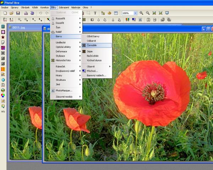This screenshot has height=170, width=213.
Task: Expand the Rámeček submenu
Action: click(x=66, y=67)
